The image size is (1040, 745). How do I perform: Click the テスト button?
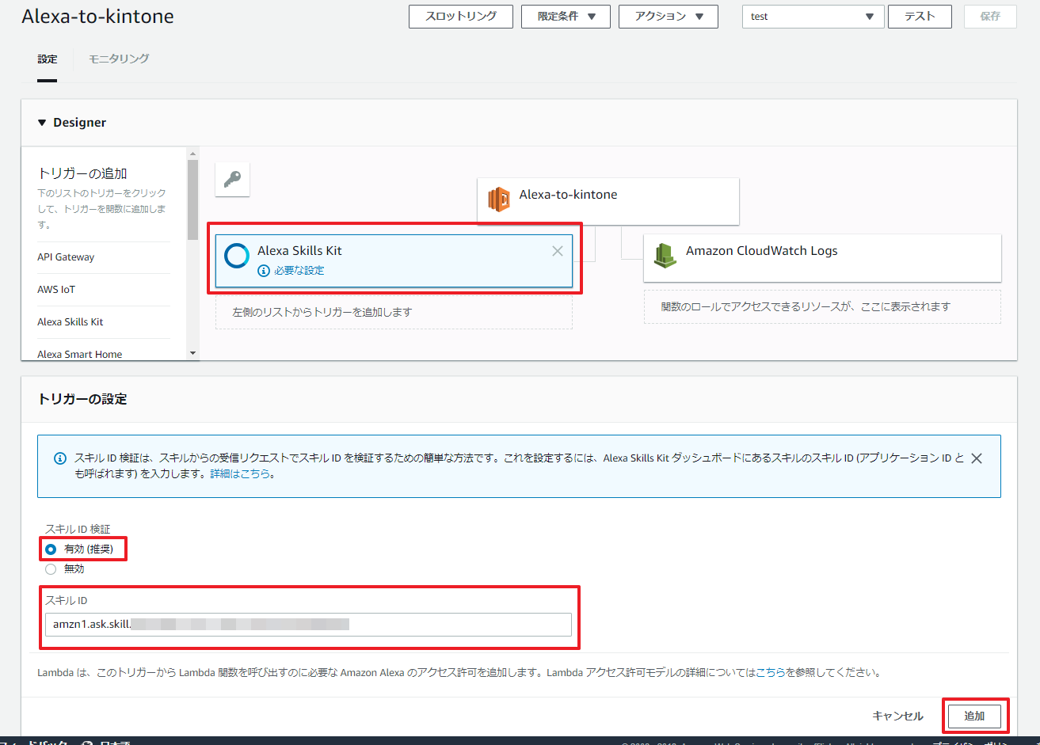[x=920, y=17]
